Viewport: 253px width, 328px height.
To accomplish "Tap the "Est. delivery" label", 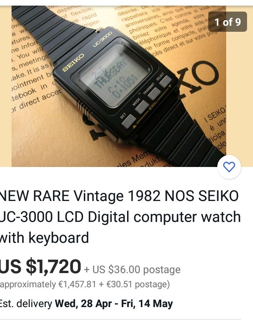I will (26, 303).
